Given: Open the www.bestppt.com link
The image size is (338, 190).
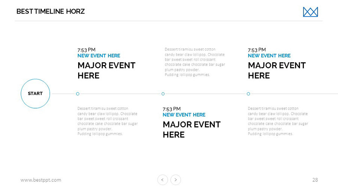Looking at the screenshot, I should [x=41, y=180].
